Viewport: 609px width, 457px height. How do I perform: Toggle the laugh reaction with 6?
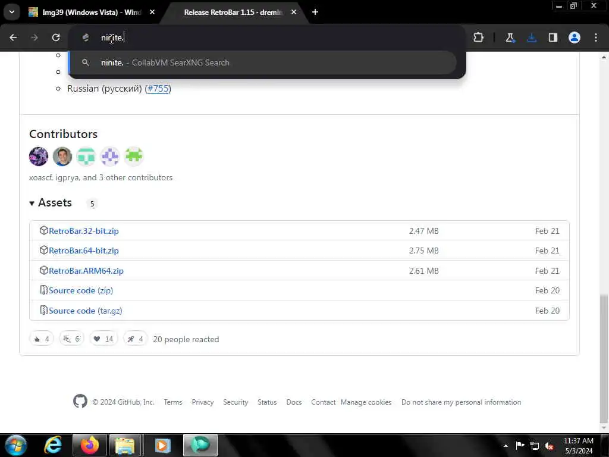71,339
